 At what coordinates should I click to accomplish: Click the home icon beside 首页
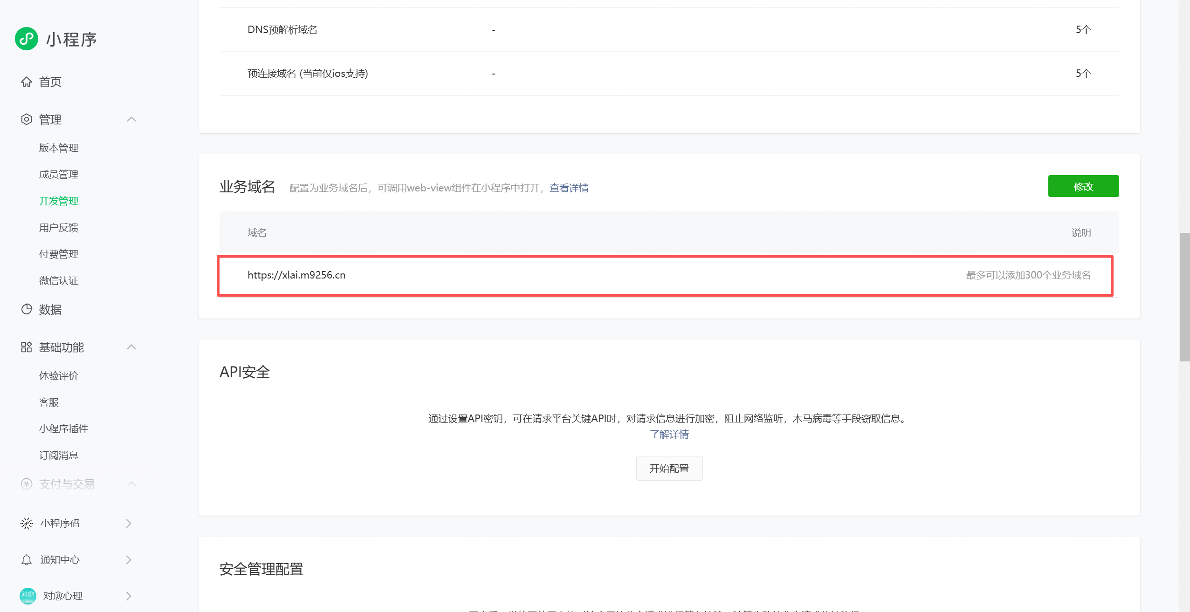tap(27, 82)
